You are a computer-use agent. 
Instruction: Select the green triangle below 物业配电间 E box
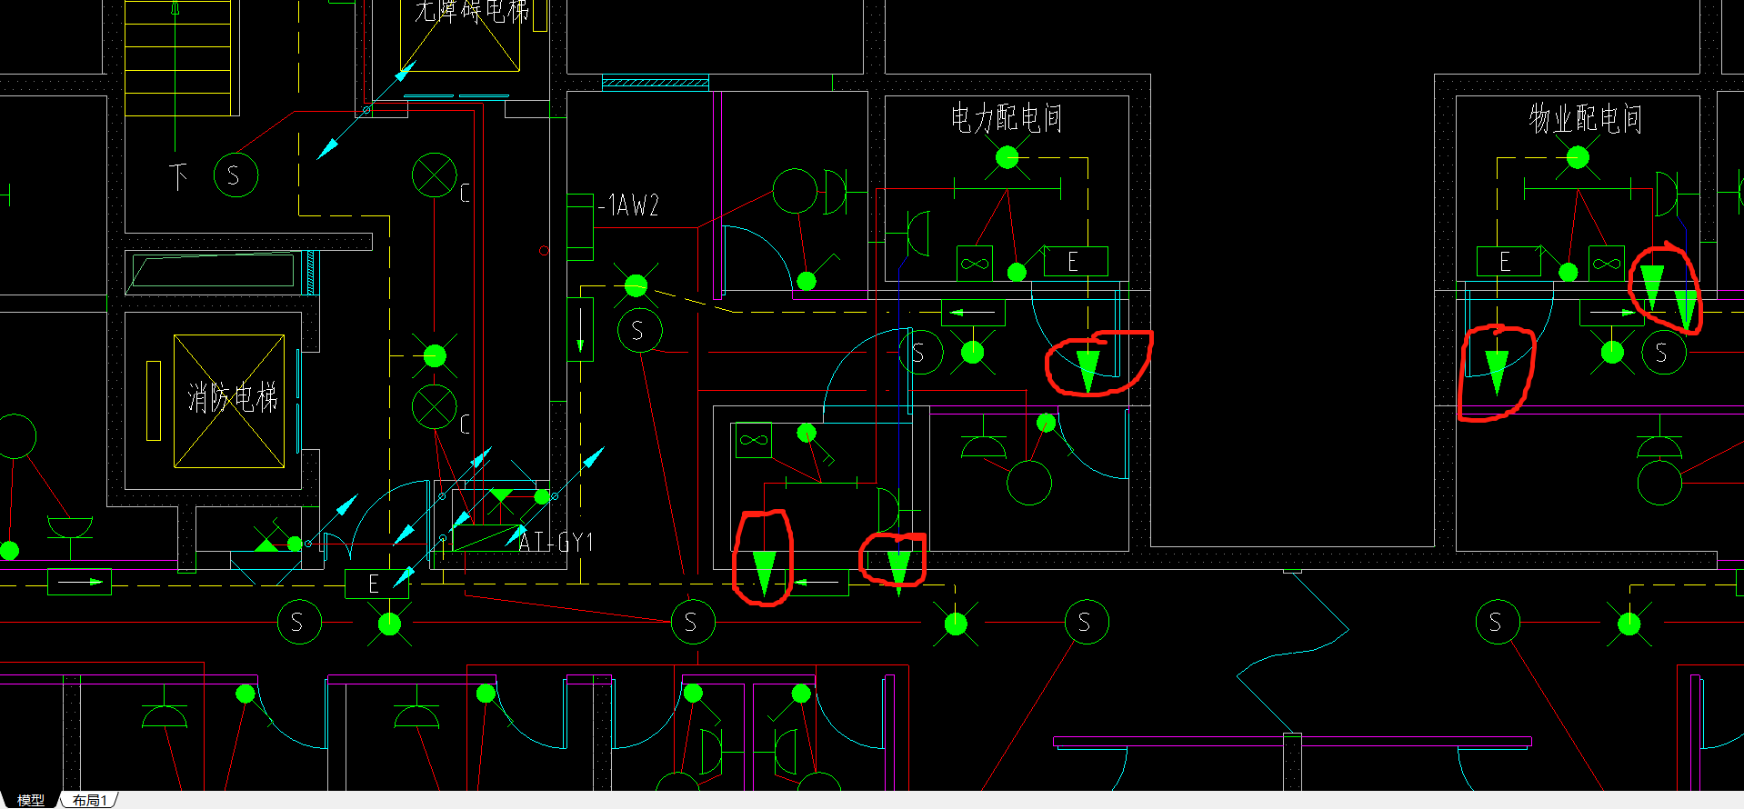(x=1497, y=373)
